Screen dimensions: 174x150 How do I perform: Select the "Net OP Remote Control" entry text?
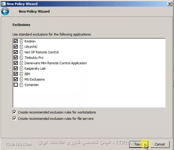point(41,52)
